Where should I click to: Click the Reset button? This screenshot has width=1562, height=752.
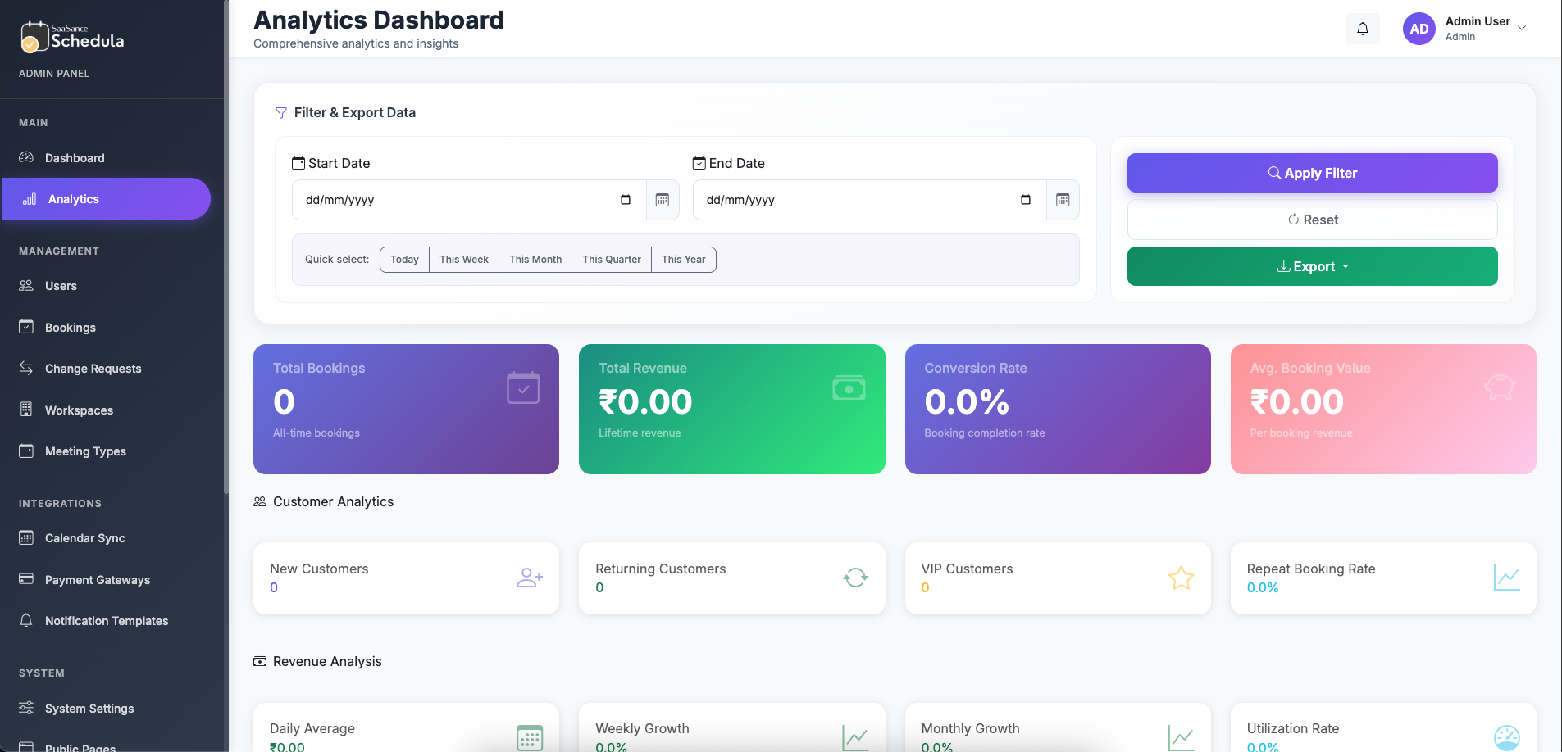coord(1312,220)
